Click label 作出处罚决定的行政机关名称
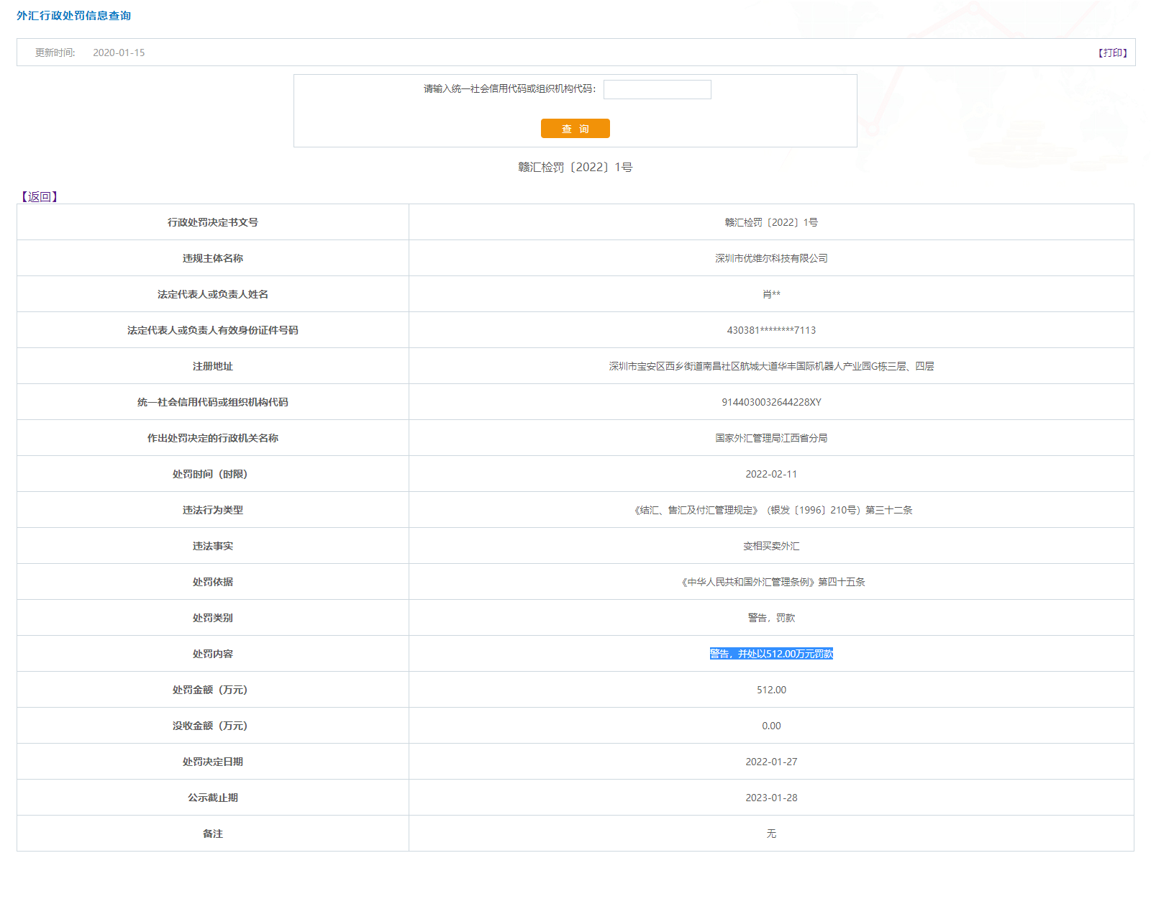 pos(213,438)
